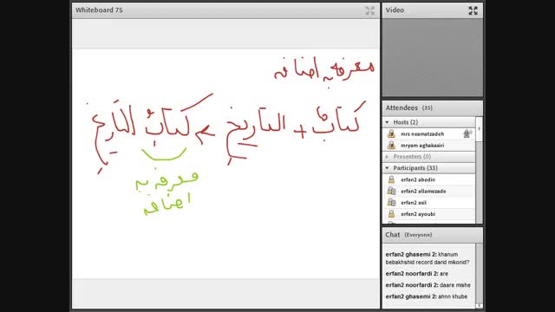555x312 pixels.
Task: Toggle full screen for the Whiteboard 75 pod
Action: pyautogui.click(x=370, y=10)
